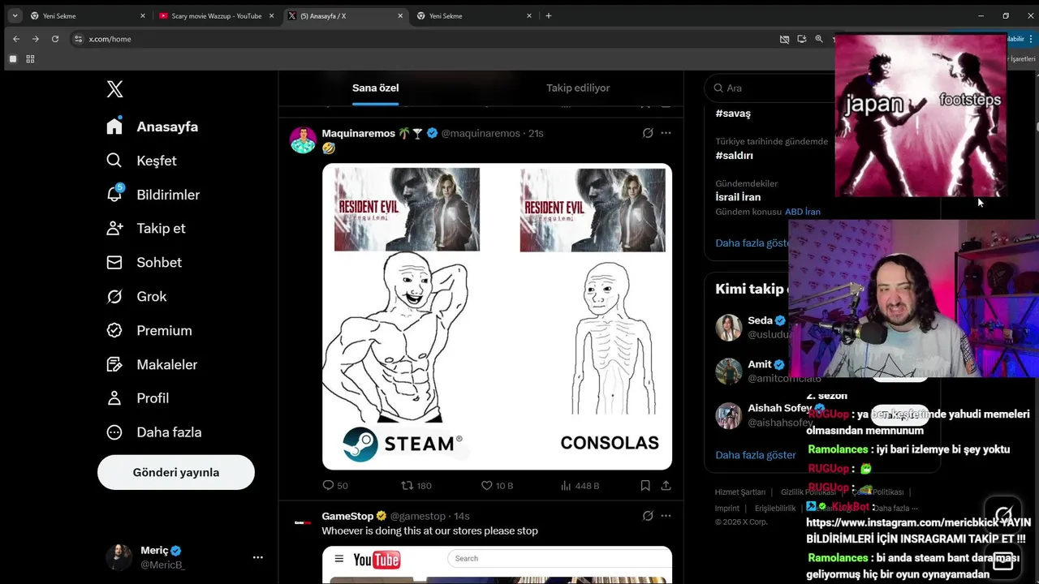Switch to the Sana özel tab
Viewport: 1039px width, 584px height.
pos(375,88)
